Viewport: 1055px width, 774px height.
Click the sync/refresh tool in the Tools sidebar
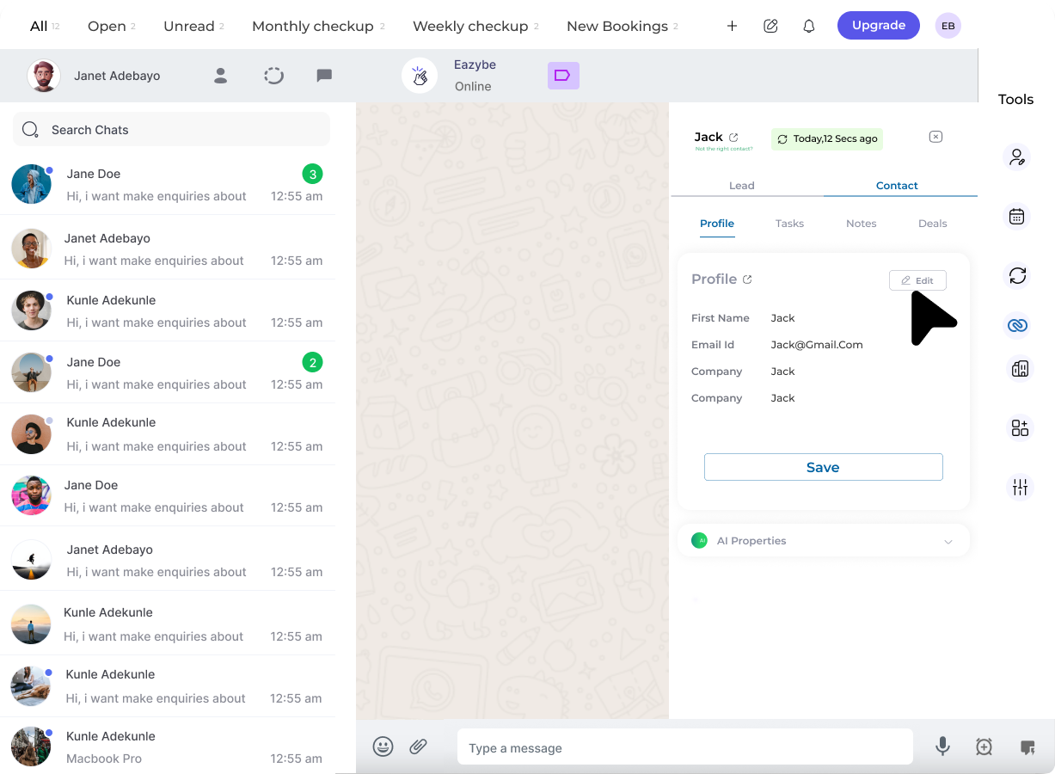click(x=1017, y=276)
